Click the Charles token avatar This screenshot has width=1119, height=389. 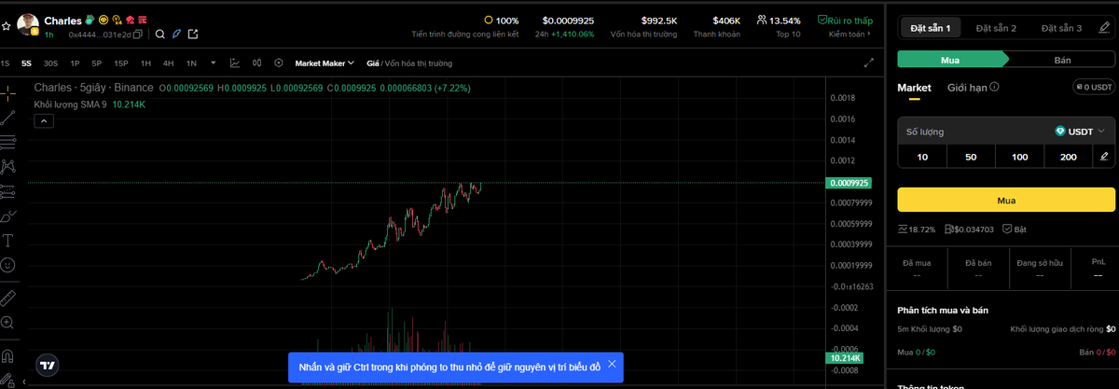[x=28, y=24]
